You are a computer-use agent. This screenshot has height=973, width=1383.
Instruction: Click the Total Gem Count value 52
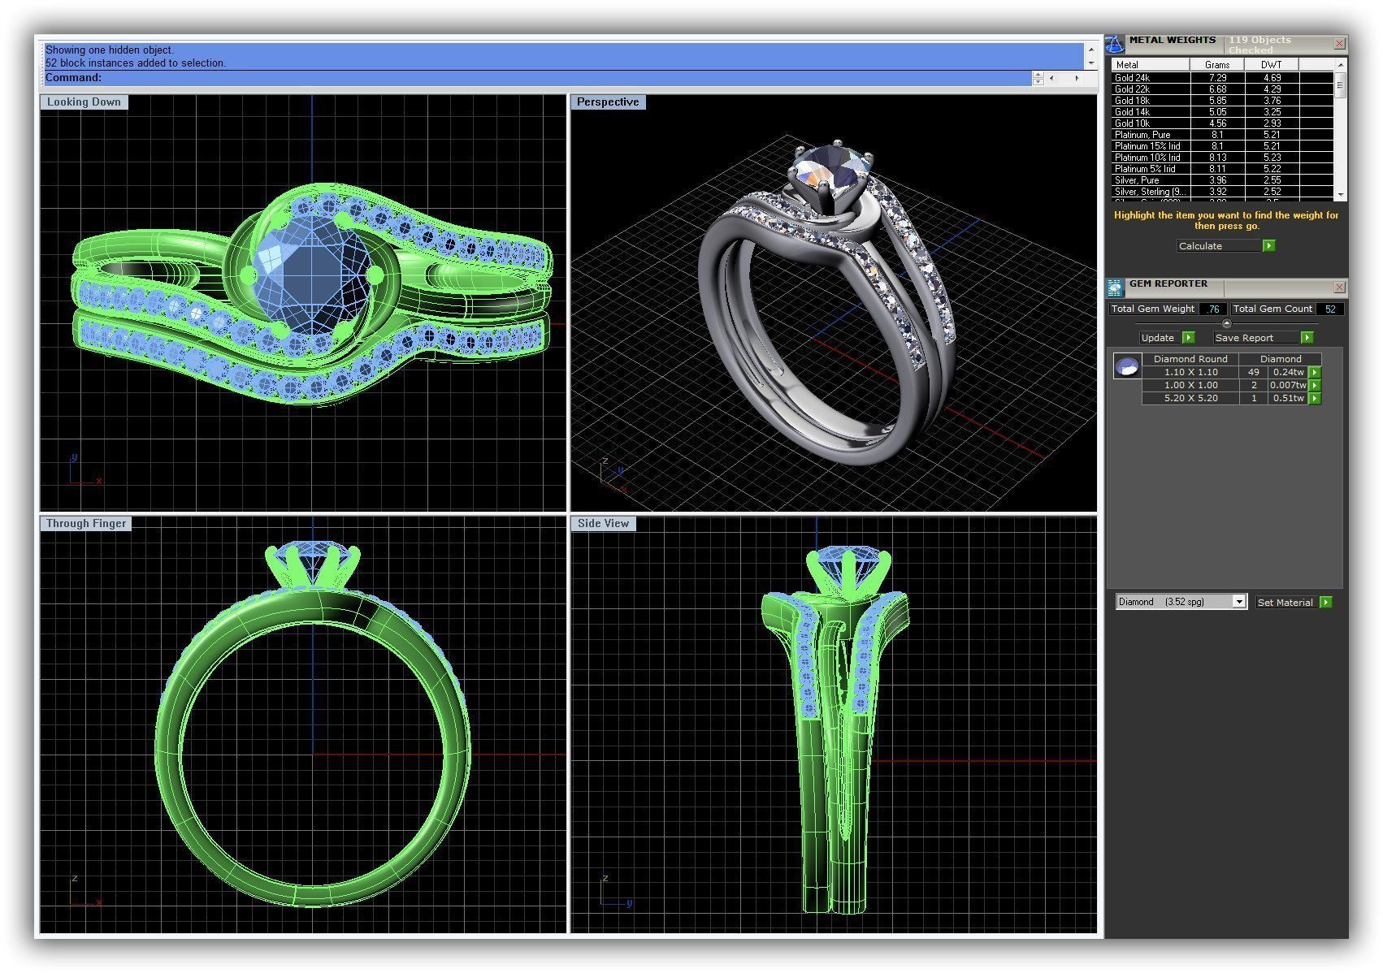(1330, 309)
